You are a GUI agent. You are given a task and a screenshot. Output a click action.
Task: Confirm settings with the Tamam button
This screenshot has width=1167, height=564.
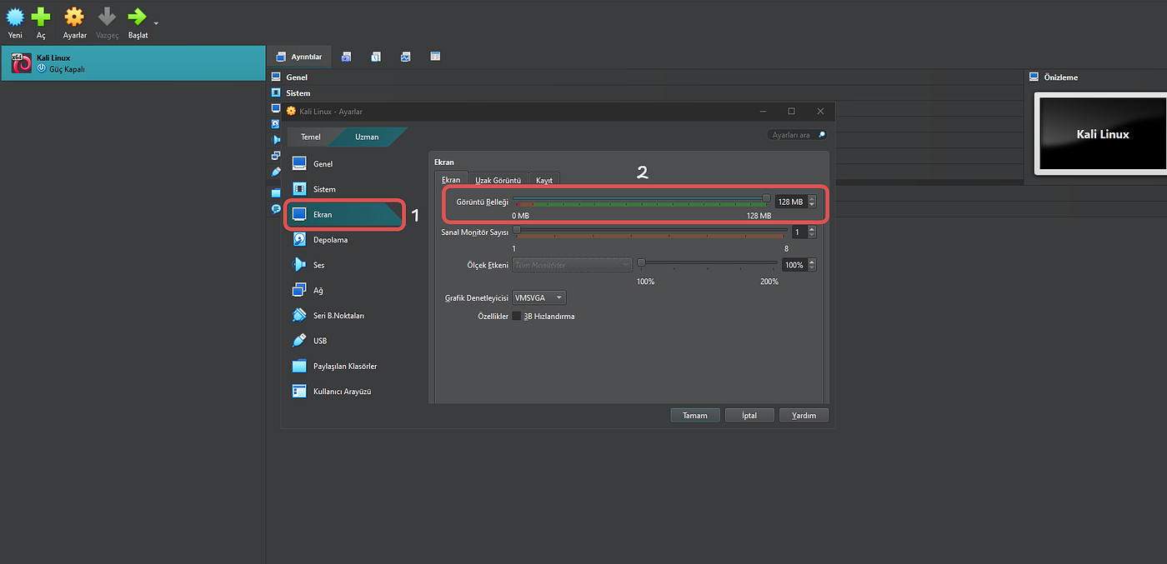pos(695,415)
